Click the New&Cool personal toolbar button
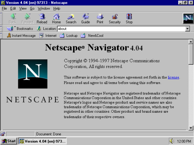This screenshot has height=145, width=194. (x=92, y=36)
